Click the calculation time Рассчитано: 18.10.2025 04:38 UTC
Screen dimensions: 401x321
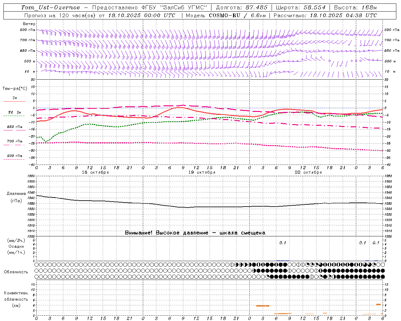click(325, 15)
